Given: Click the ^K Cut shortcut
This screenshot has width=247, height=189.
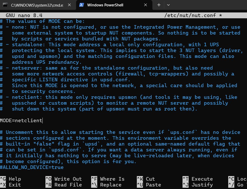Looking at the screenshot, I should point(146,179).
